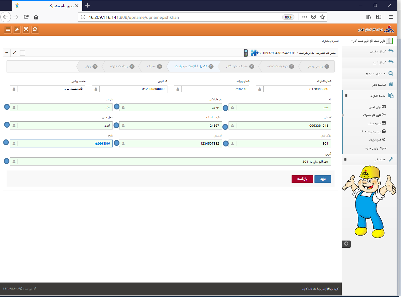Click the logout icon in the orange toolbar

(17, 29)
